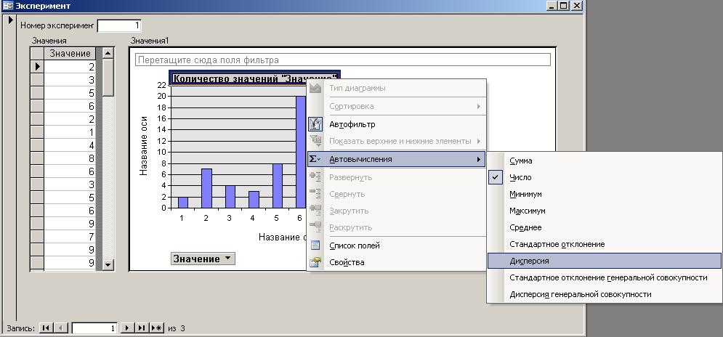Maximize the Эксперимент window
The image size is (723, 337).
[x=564, y=6]
